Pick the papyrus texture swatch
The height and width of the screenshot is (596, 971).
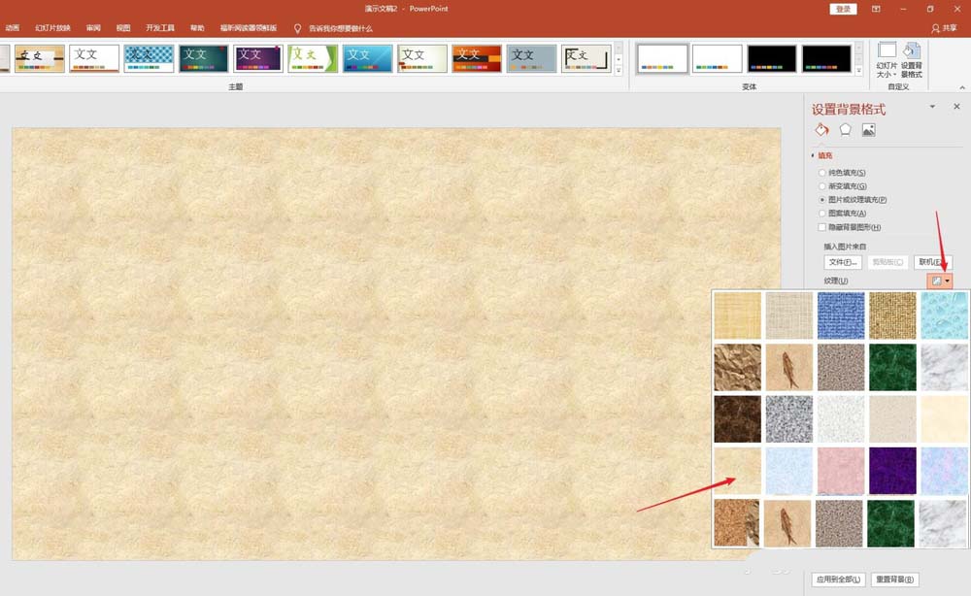tap(738, 315)
